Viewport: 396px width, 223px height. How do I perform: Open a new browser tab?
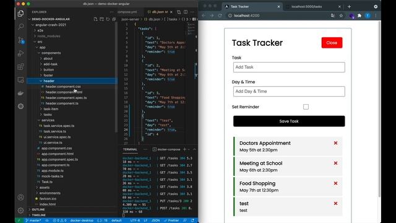pyautogui.click(x=349, y=7)
